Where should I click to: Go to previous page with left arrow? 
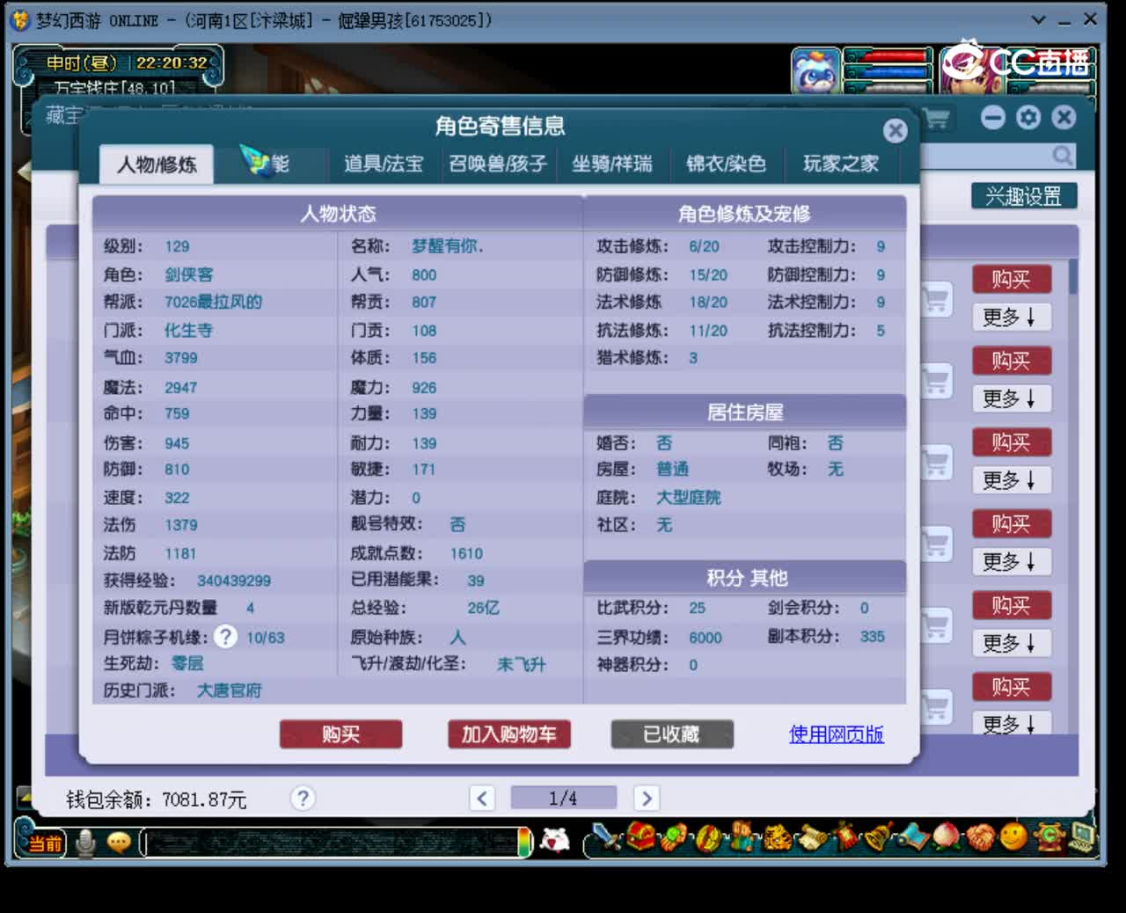[481, 798]
